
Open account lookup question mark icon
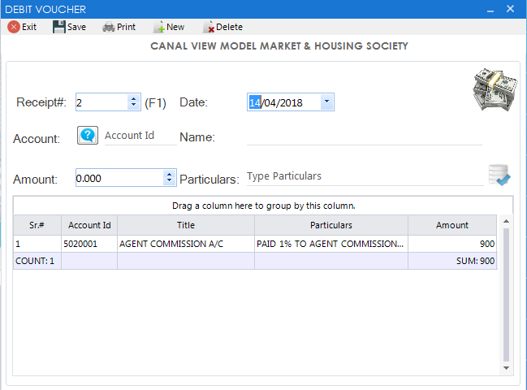coord(88,136)
